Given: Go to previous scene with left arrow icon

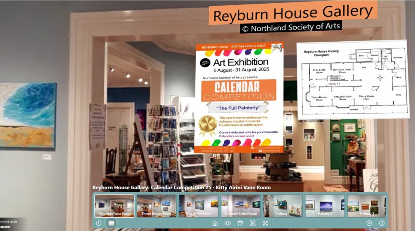Looking at the screenshot, I should (x=99, y=223).
